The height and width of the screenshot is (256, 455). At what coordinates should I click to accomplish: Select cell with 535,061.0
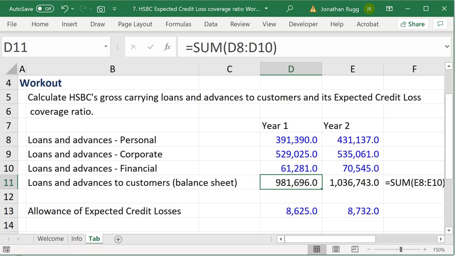tap(353, 154)
